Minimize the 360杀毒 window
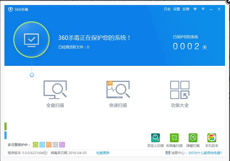Image resolution: width=230 pixels, height=161 pixels. click(x=211, y=10)
